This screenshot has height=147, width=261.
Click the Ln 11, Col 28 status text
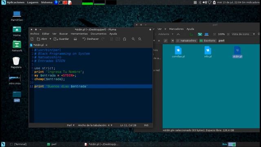click(x=128, y=125)
